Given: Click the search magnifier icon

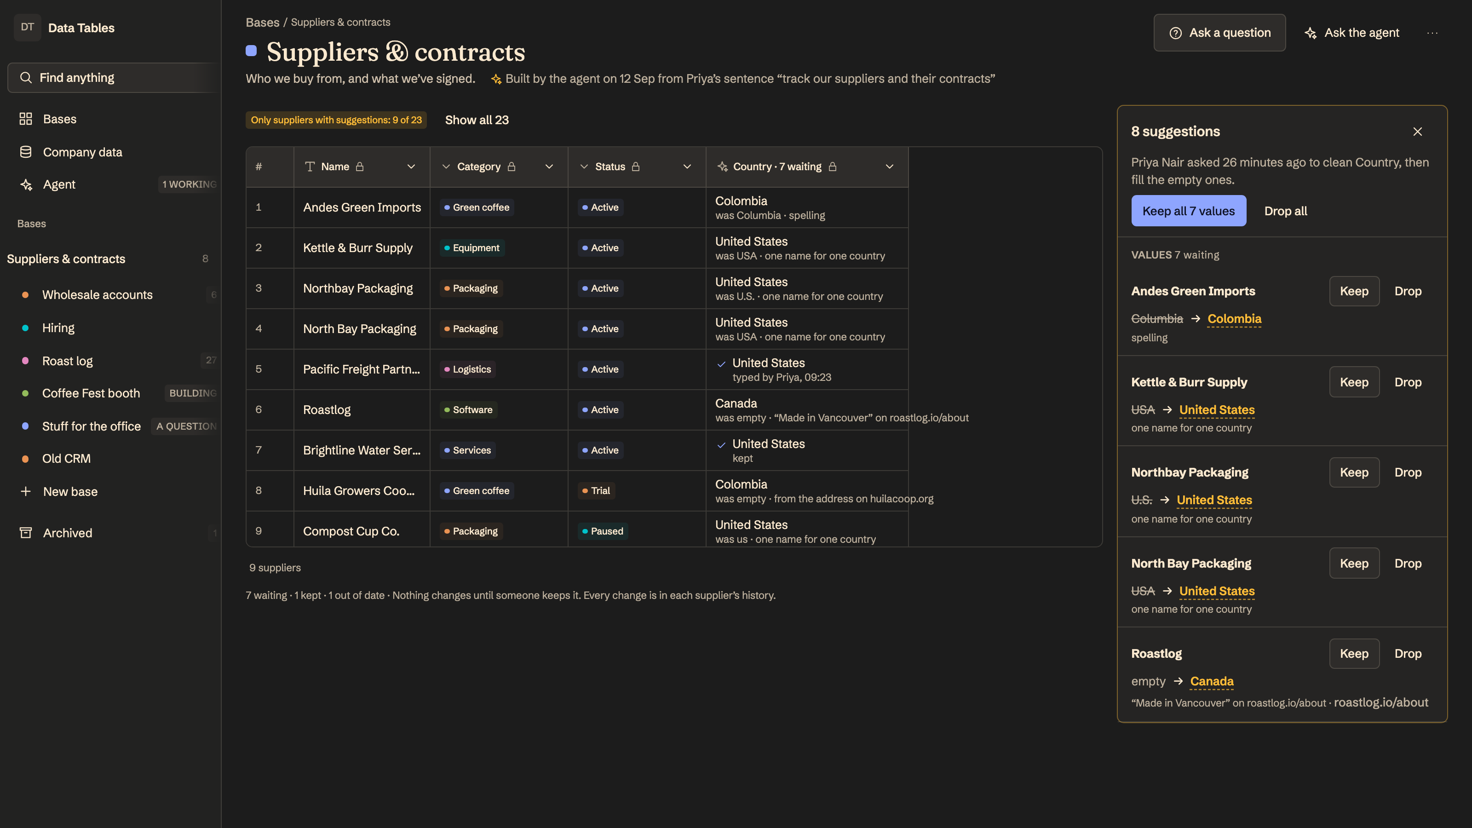Looking at the screenshot, I should 26,78.
